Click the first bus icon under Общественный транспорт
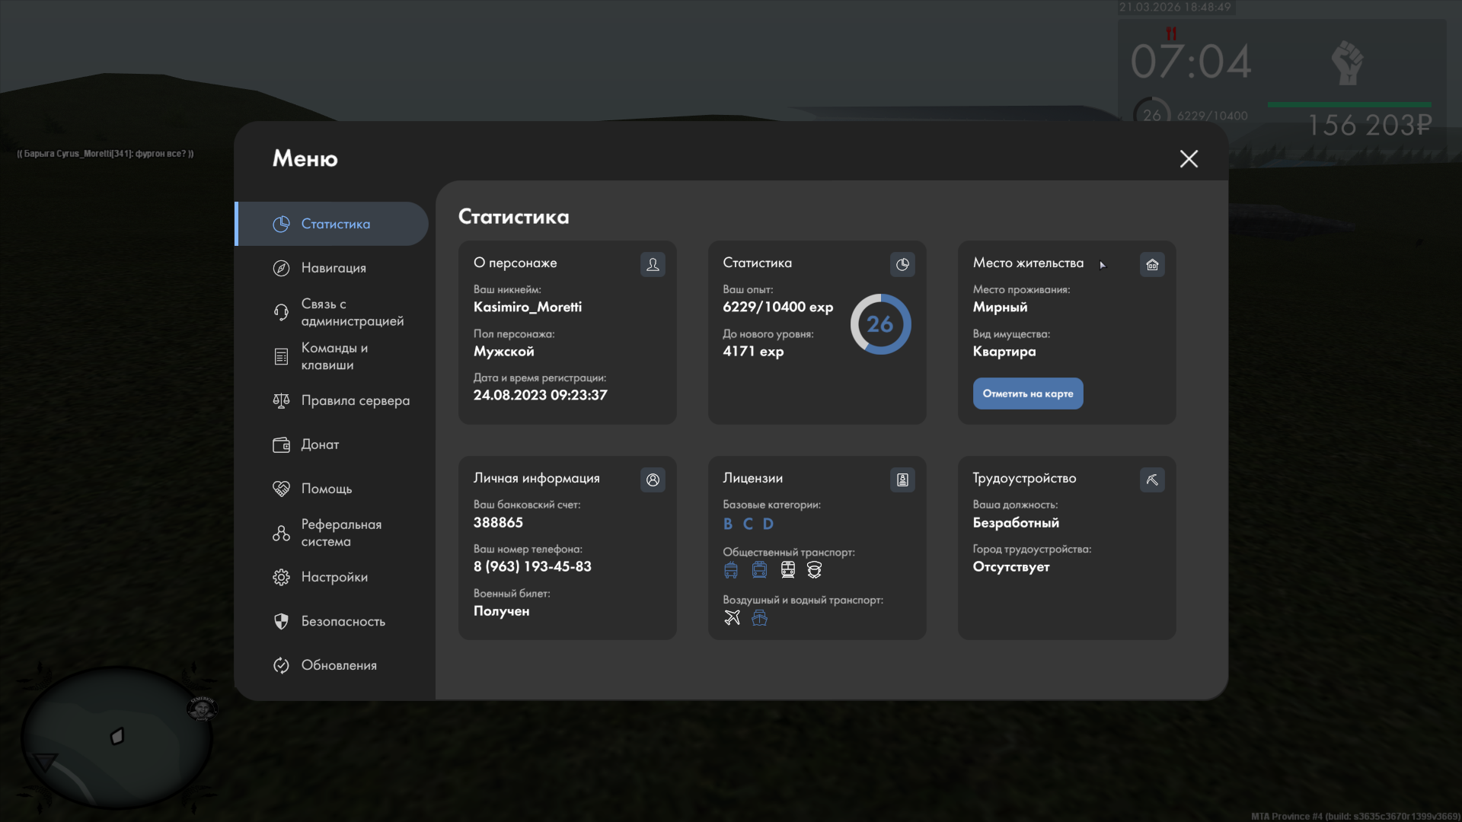 point(731,570)
